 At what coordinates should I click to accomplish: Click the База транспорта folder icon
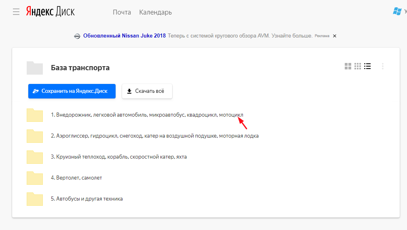click(x=35, y=68)
